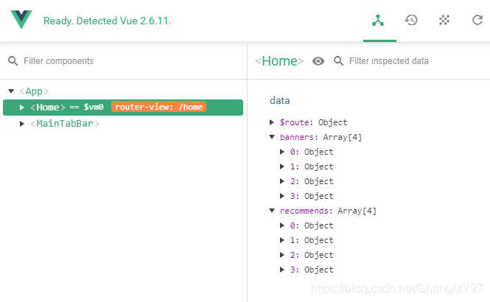
Task: Expand banners item 3 Object
Action: tap(282, 196)
